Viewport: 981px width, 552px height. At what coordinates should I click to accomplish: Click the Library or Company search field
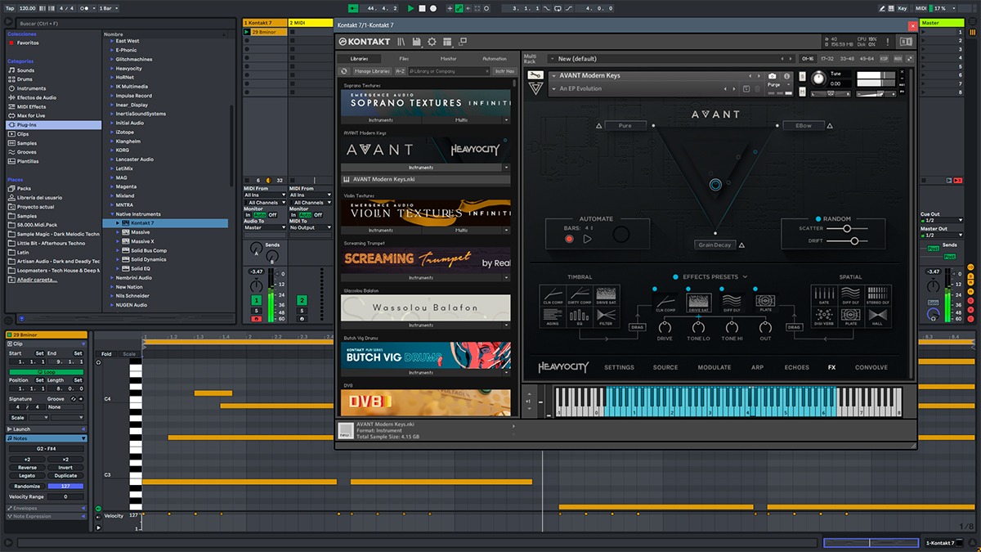[450, 71]
